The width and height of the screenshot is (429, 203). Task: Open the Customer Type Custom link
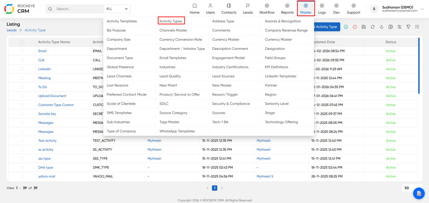(x=56, y=105)
